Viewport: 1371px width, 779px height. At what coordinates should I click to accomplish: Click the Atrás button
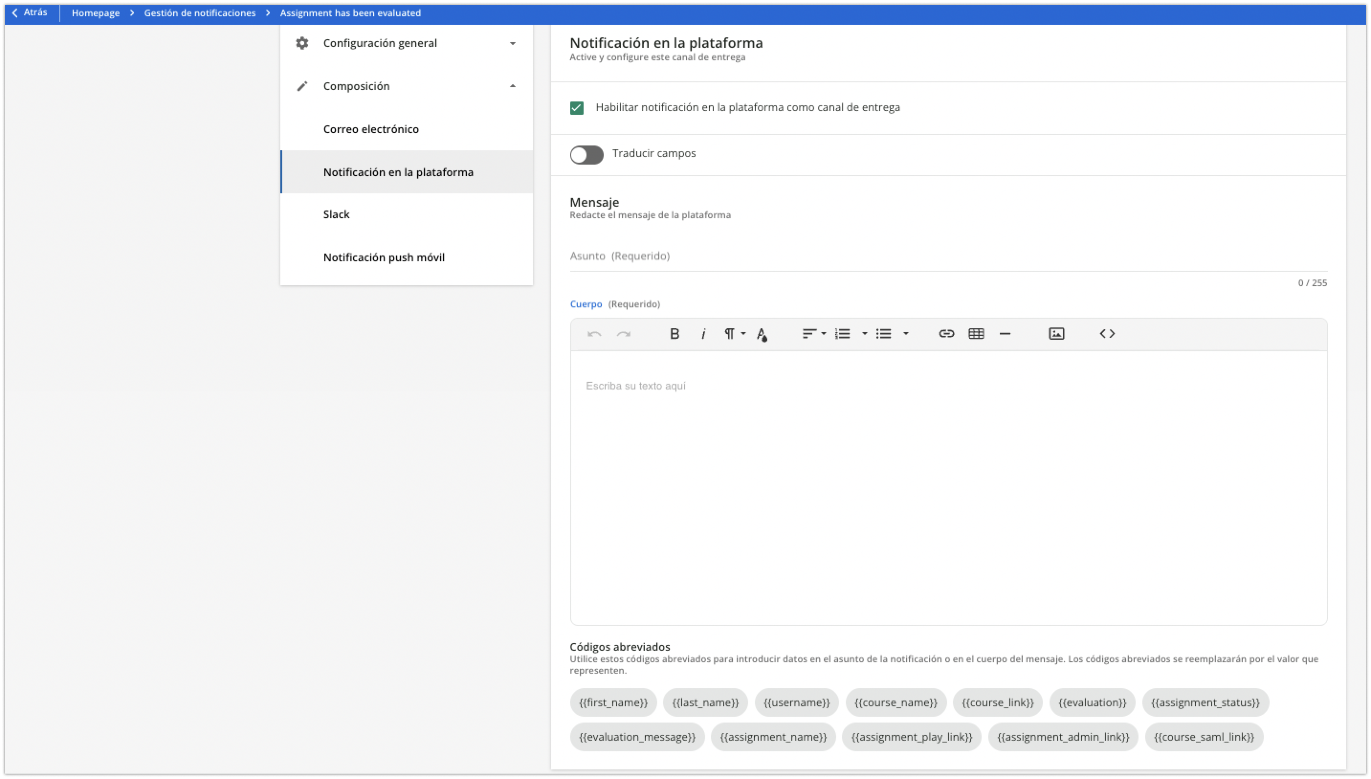click(x=29, y=12)
